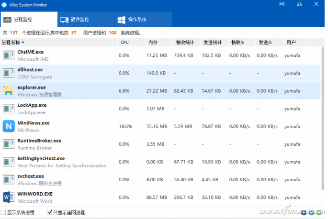Enable the 显示系统进程 checkbox
The height and width of the screenshot is (219, 328).
pos(3,212)
